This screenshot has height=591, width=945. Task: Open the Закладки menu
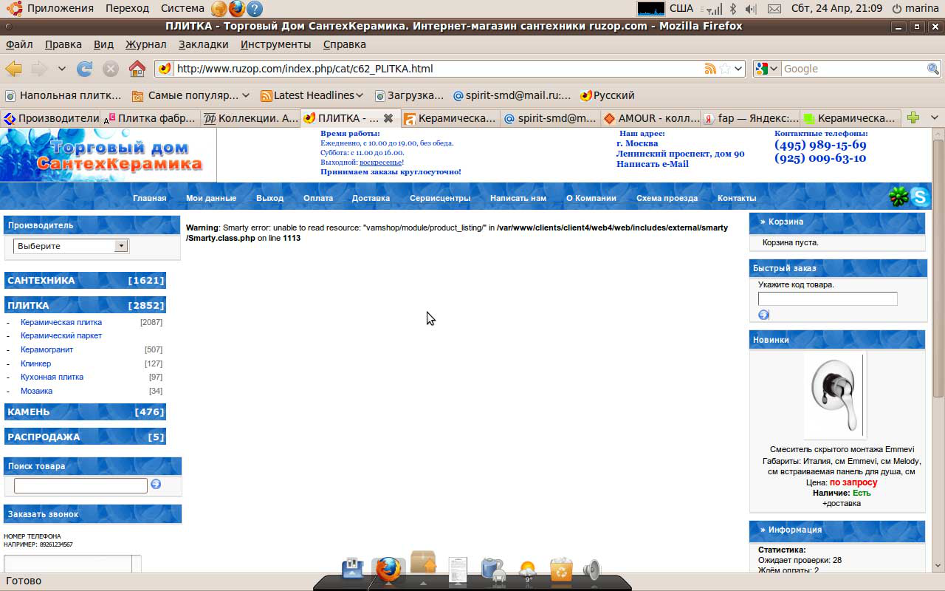pyautogui.click(x=204, y=44)
